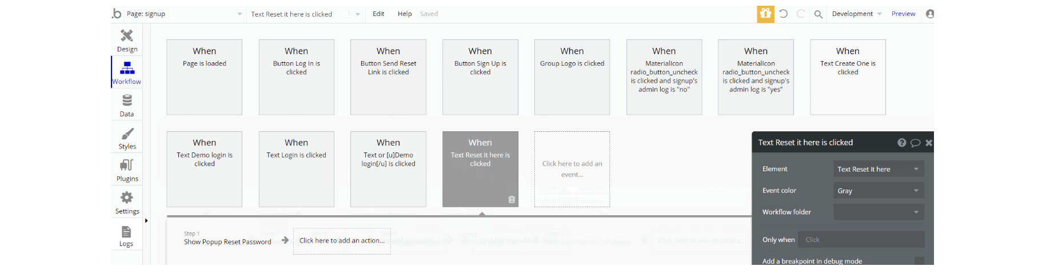Go to the Styles section

(x=127, y=138)
